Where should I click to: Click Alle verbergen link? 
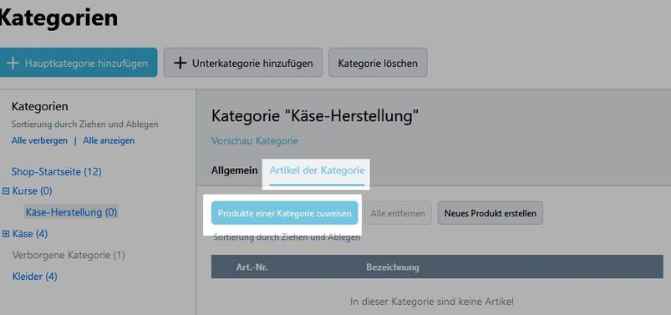coord(39,140)
